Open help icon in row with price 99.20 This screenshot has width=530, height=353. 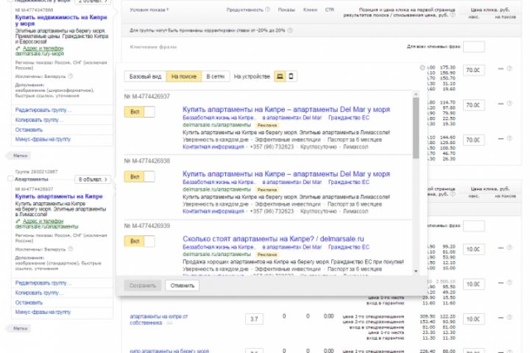coord(509,248)
